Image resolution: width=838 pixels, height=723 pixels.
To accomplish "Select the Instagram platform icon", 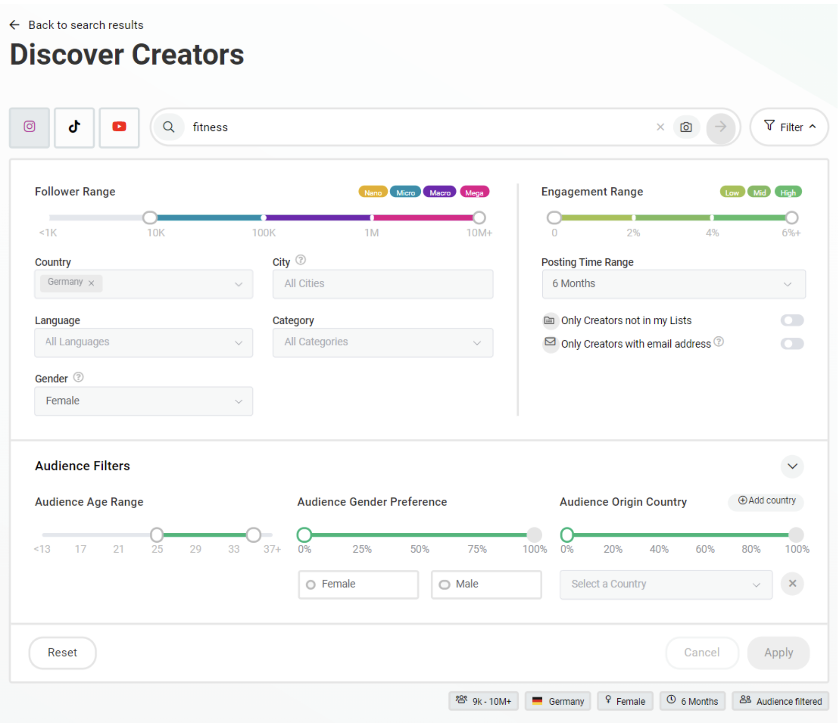I will [29, 127].
